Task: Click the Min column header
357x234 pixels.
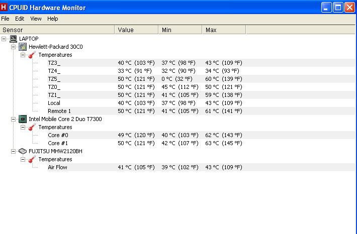Action: pos(180,30)
